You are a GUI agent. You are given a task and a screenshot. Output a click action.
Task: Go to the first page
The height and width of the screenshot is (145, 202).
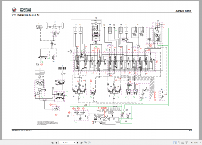[53, 143]
